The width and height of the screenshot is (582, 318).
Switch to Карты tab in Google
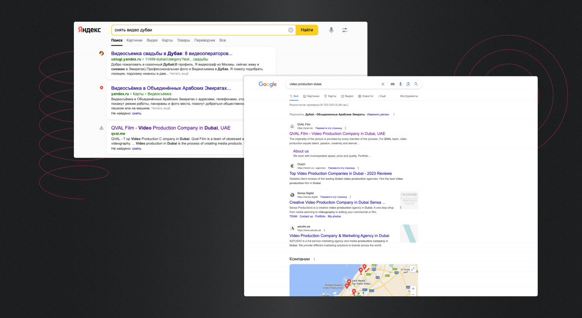[x=330, y=96]
